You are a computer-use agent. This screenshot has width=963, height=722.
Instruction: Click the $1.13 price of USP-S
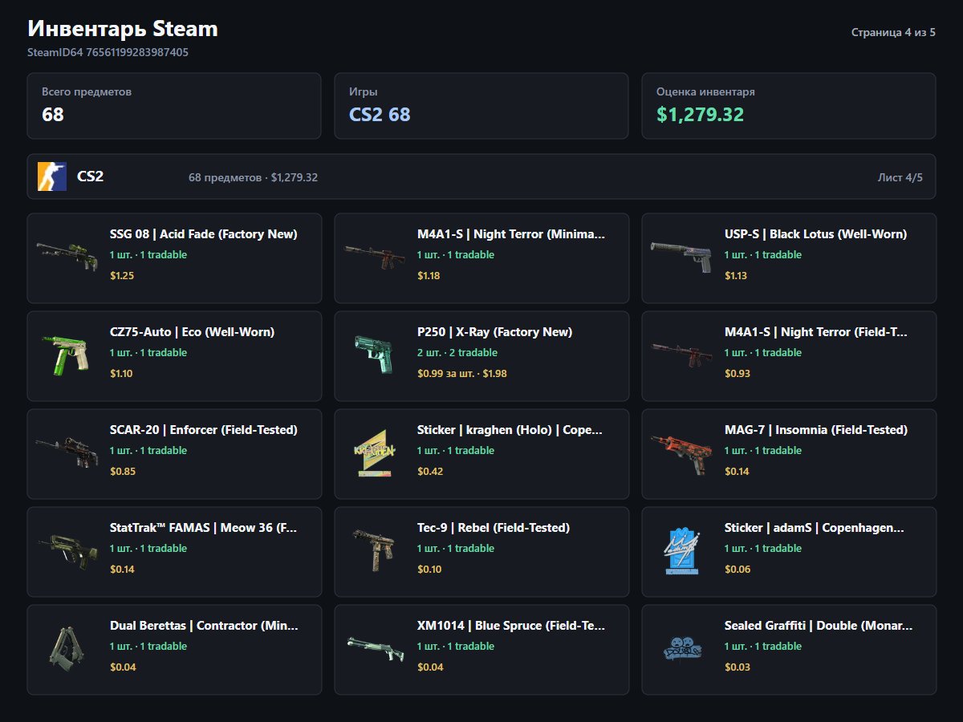click(736, 276)
